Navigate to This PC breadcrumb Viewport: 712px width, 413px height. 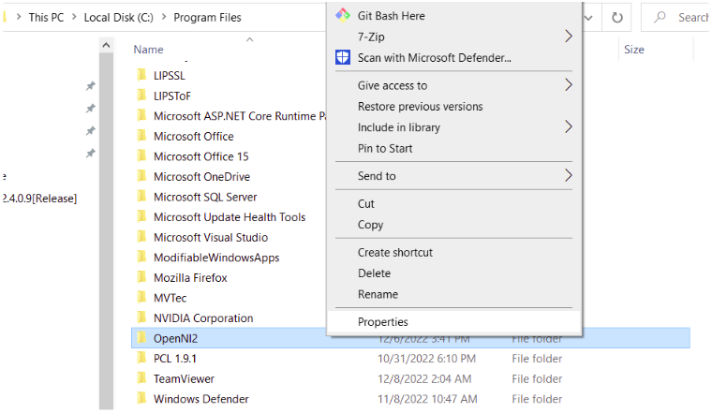tap(46, 17)
